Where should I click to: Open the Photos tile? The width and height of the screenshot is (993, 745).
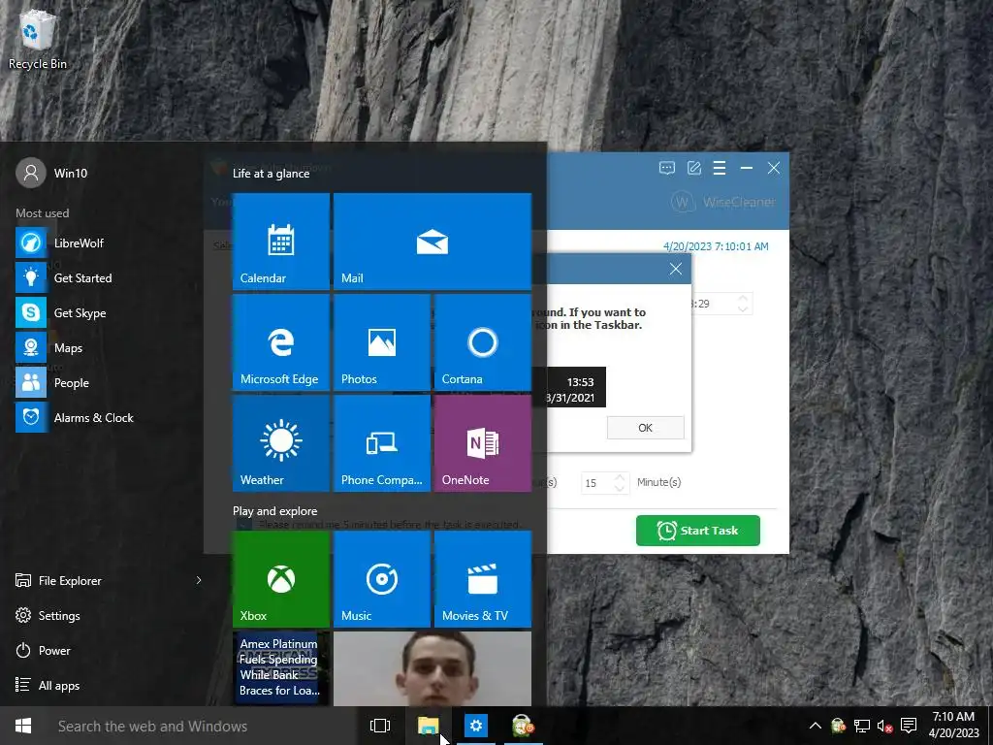[382, 342]
